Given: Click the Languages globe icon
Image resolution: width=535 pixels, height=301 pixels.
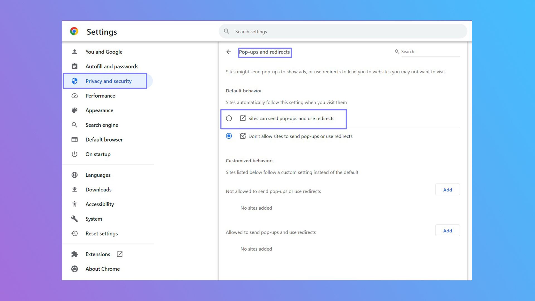Looking at the screenshot, I should coord(74,175).
